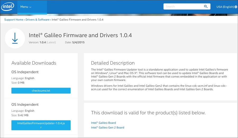
Task: Go to Support Home breadcrumb
Action: [14, 20]
